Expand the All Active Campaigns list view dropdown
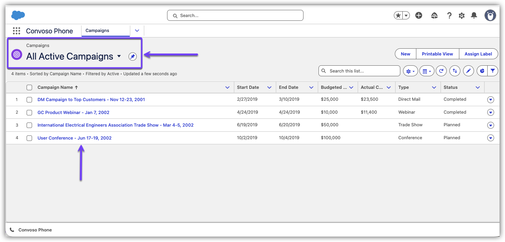This screenshot has width=505, height=242. pos(119,56)
